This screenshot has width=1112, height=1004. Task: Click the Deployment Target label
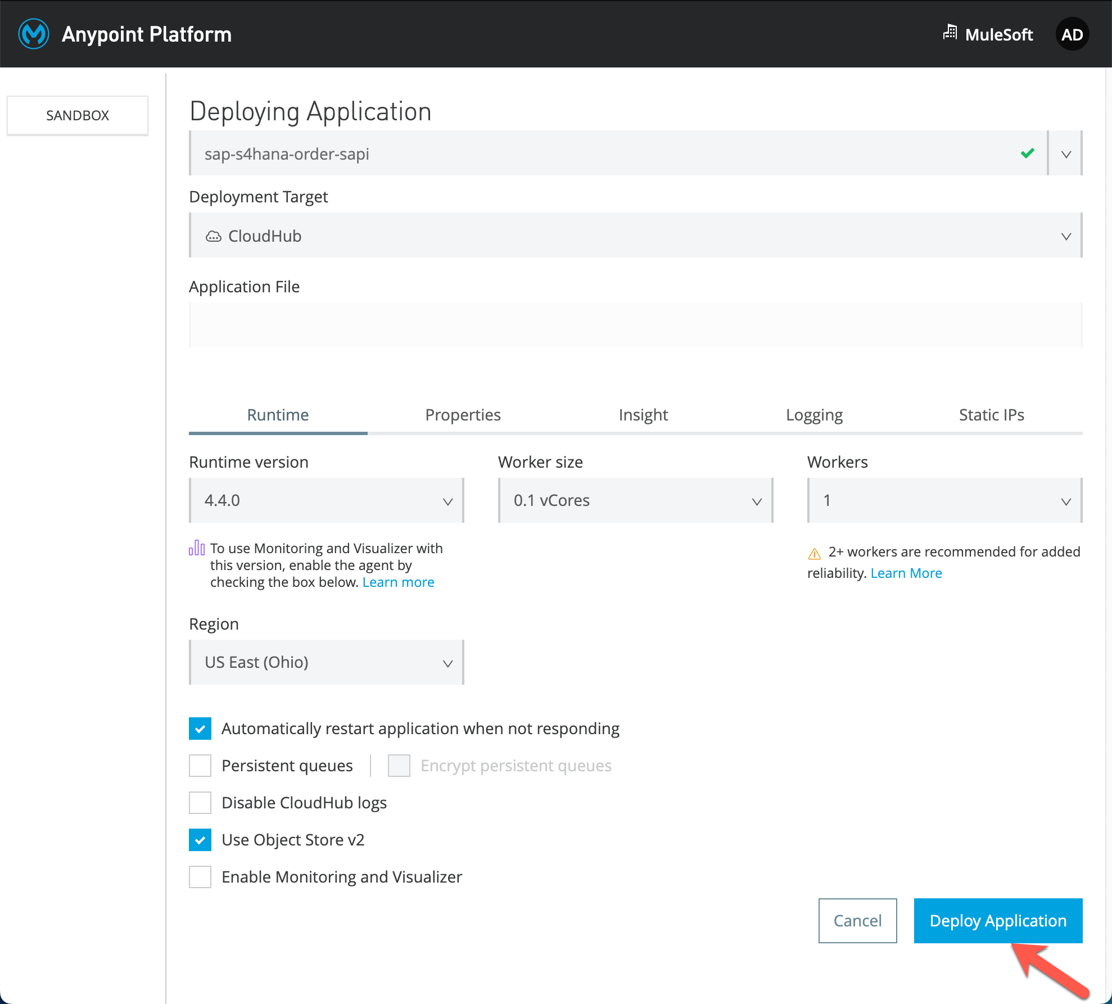[259, 197]
